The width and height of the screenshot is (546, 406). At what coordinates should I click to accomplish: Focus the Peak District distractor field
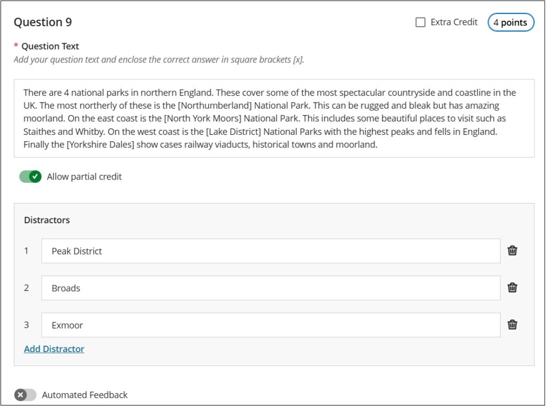pyautogui.click(x=271, y=251)
